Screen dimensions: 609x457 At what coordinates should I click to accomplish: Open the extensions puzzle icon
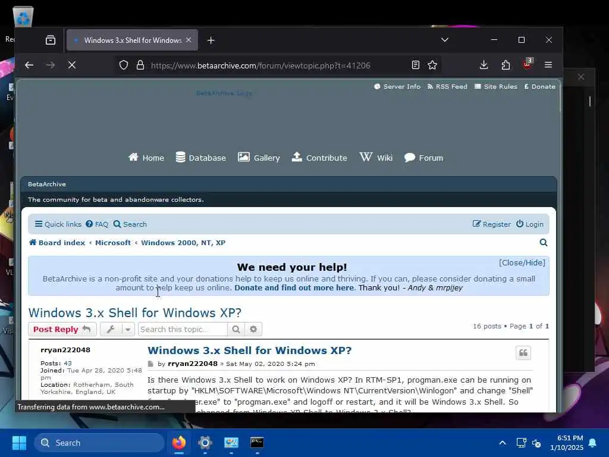[x=506, y=65]
